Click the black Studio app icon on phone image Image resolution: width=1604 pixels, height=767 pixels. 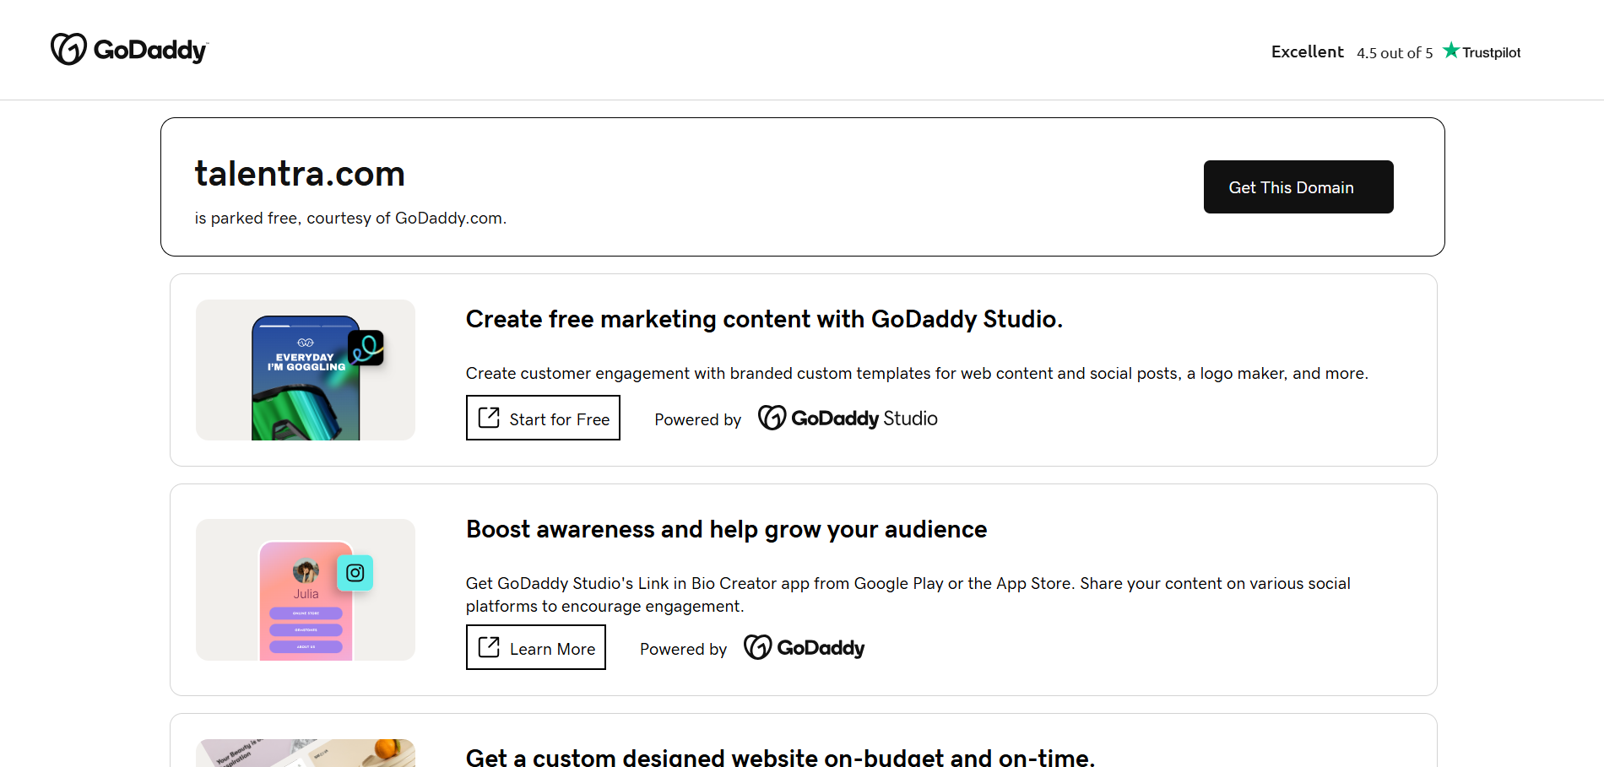pyautogui.click(x=366, y=348)
